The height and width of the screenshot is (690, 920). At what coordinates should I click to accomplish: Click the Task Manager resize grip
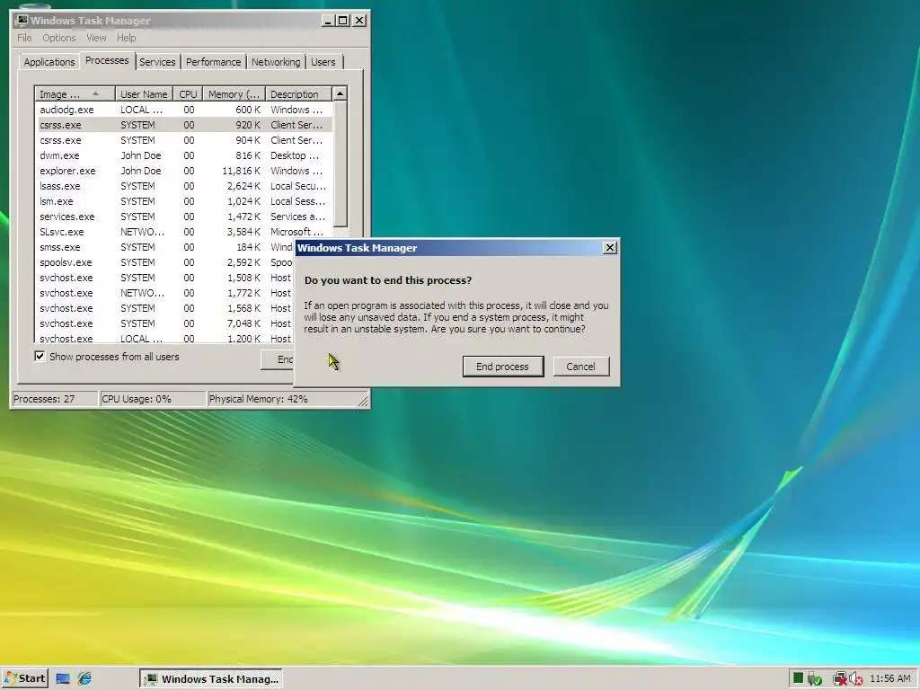pyautogui.click(x=363, y=400)
